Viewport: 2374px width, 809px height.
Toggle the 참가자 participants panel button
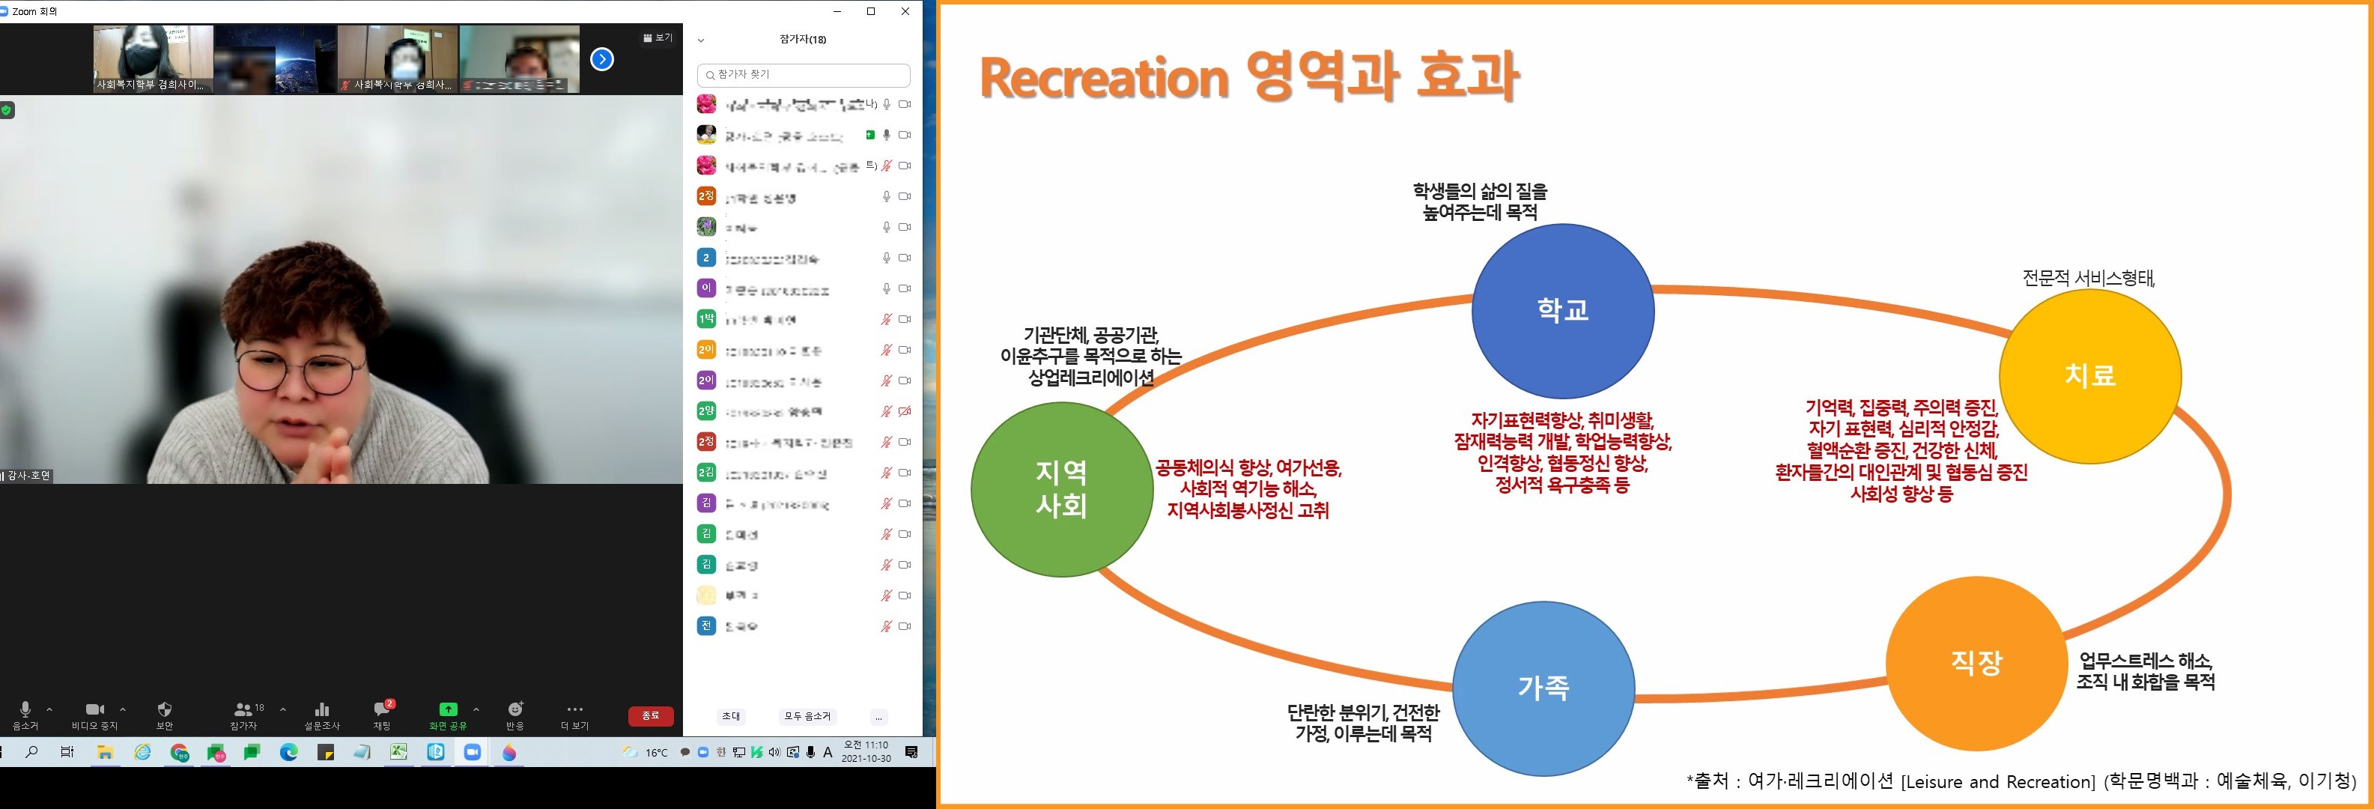point(243,709)
